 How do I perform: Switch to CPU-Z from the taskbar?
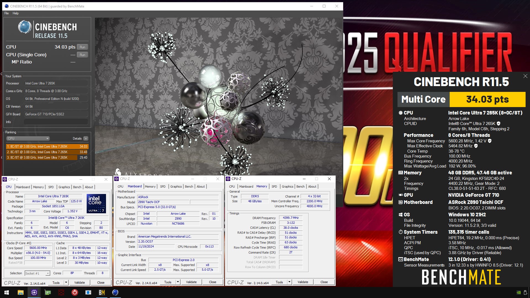point(34,292)
